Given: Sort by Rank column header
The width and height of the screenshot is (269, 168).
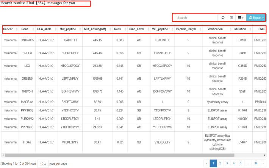Looking at the screenshot, I should [119, 29].
